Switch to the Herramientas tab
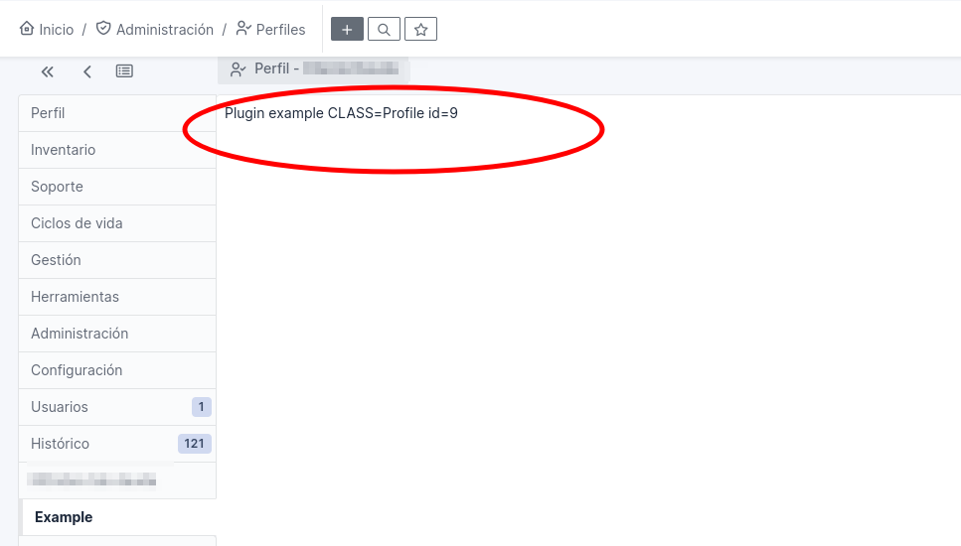 [x=117, y=297]
